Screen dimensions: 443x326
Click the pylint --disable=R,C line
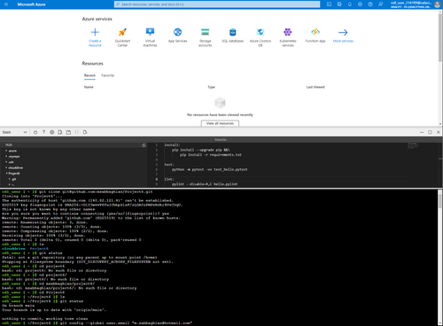click(x=205, y=184)
